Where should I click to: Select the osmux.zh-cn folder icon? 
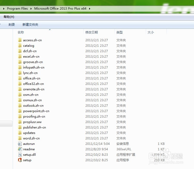(20, 100)
